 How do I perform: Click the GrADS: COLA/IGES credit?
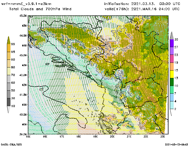(11, 145)
